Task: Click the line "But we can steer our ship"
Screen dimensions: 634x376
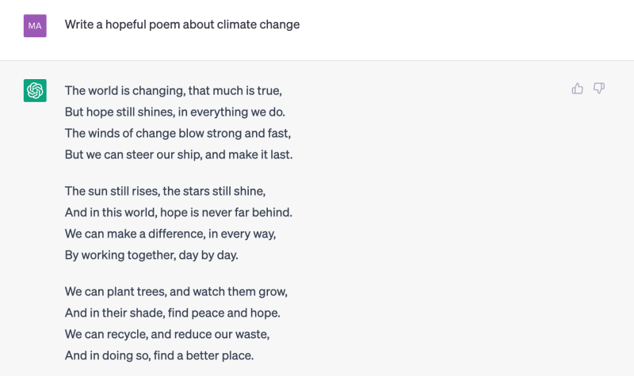Action: [x=178, y=154]
